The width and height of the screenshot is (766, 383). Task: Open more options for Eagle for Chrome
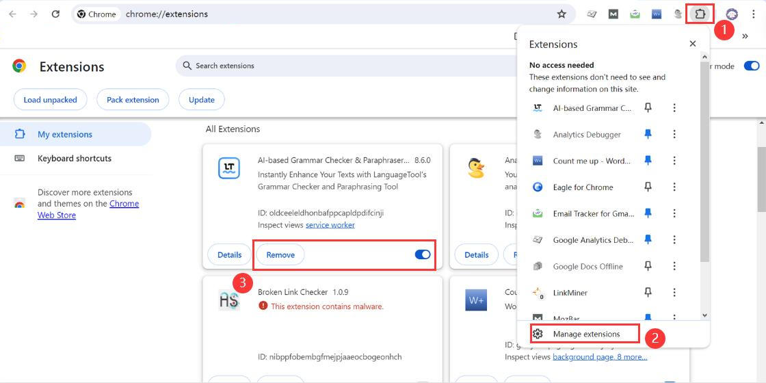(x=674, y=187)
